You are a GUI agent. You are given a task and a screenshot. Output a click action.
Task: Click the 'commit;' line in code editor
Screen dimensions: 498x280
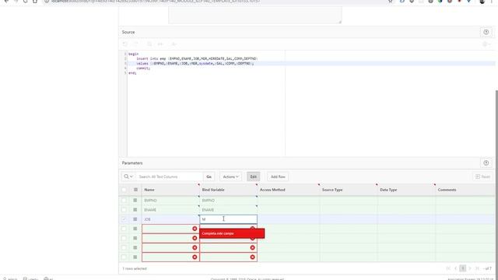tap(143, 68)
